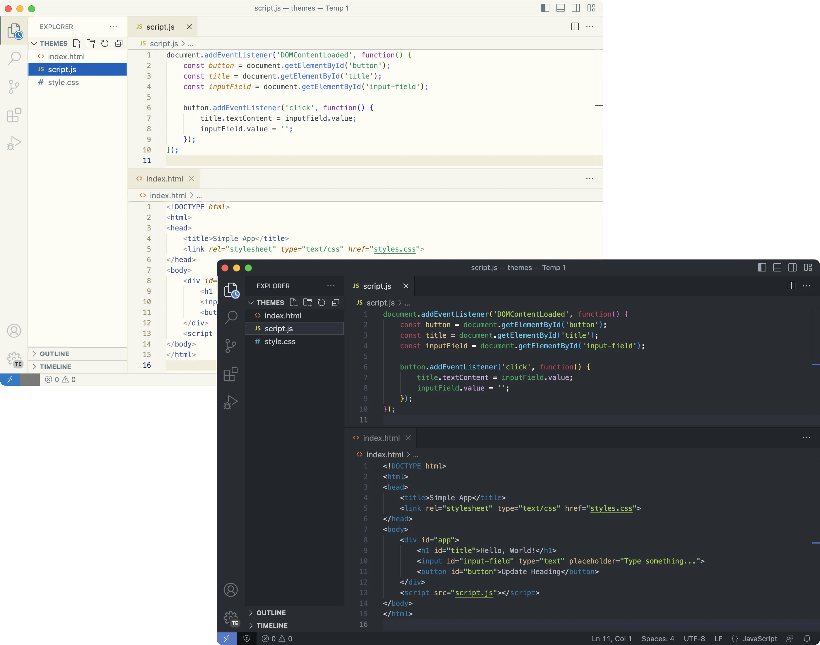Toggle primary sidebar in light window title bar
Viewport: 820px width, 645px height.
(x=545, y=8)
